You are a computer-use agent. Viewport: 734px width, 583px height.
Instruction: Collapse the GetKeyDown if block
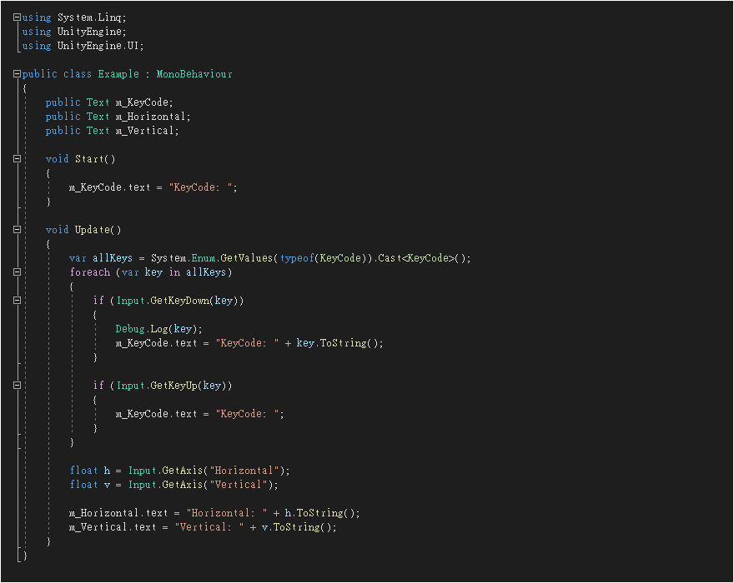click(x=17, y=301)
